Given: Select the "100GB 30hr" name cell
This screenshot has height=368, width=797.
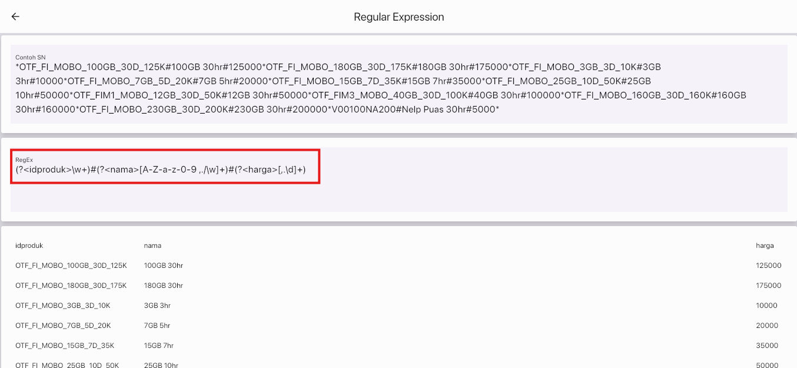Looking at the screenshot, I should point(164,266).
